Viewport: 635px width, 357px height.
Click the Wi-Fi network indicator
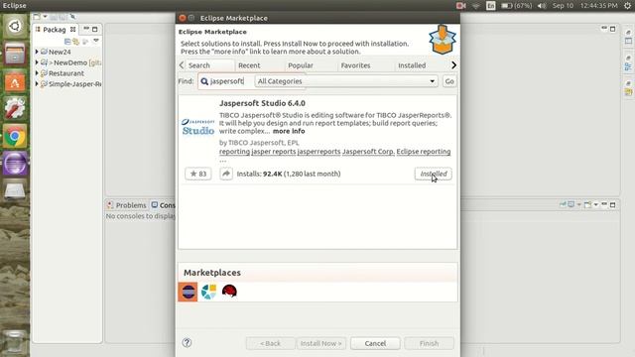coord(476,6)
